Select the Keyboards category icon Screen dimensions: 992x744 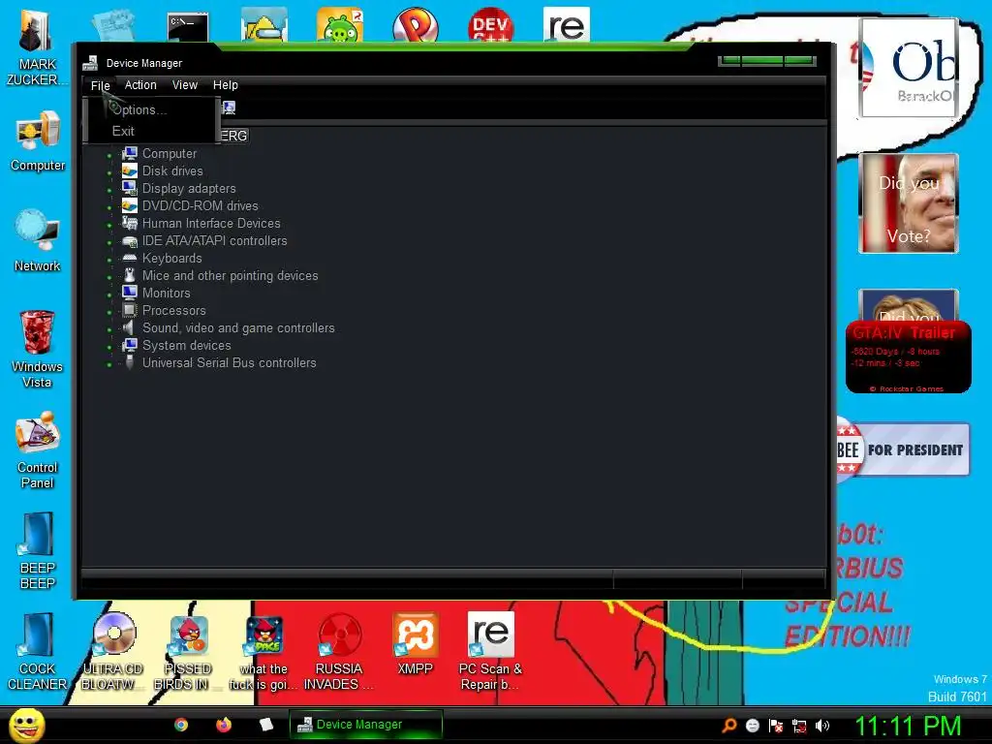(x=130, y=258)
